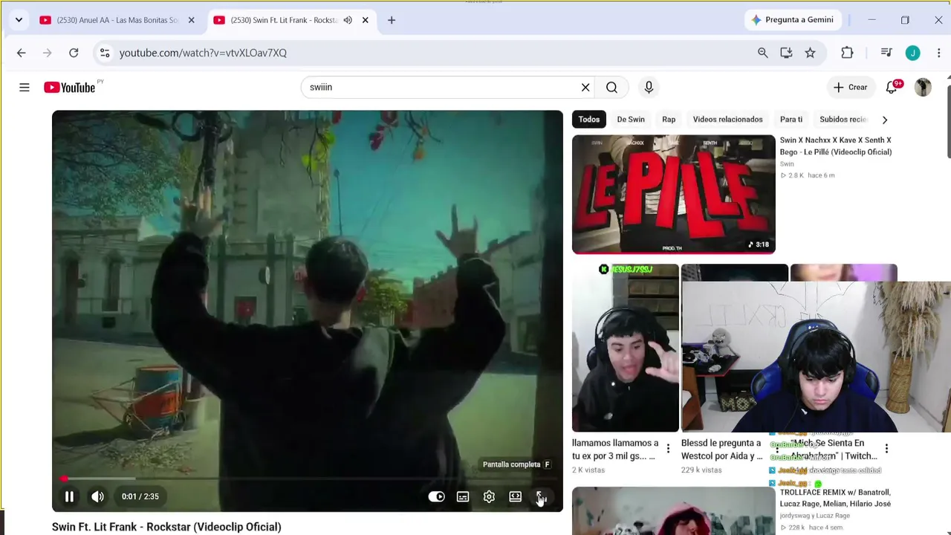Select the 'Videos relacionados' filter chip

tap(727, 120)
